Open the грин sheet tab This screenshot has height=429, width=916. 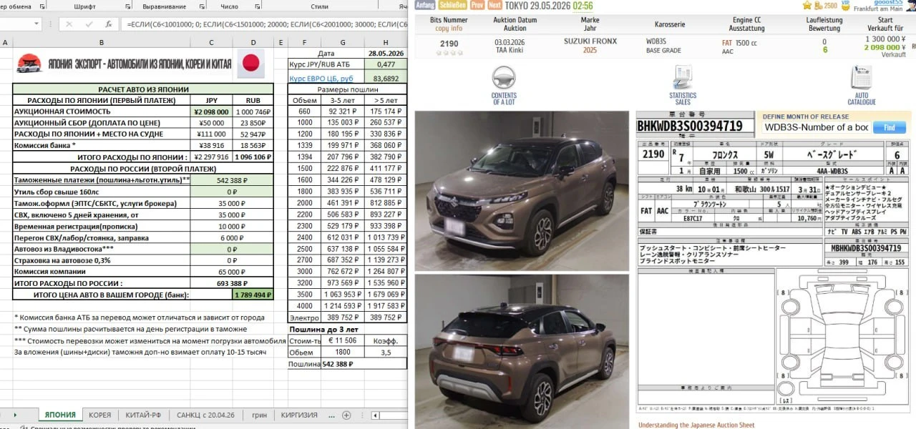[x=259, y=415]
